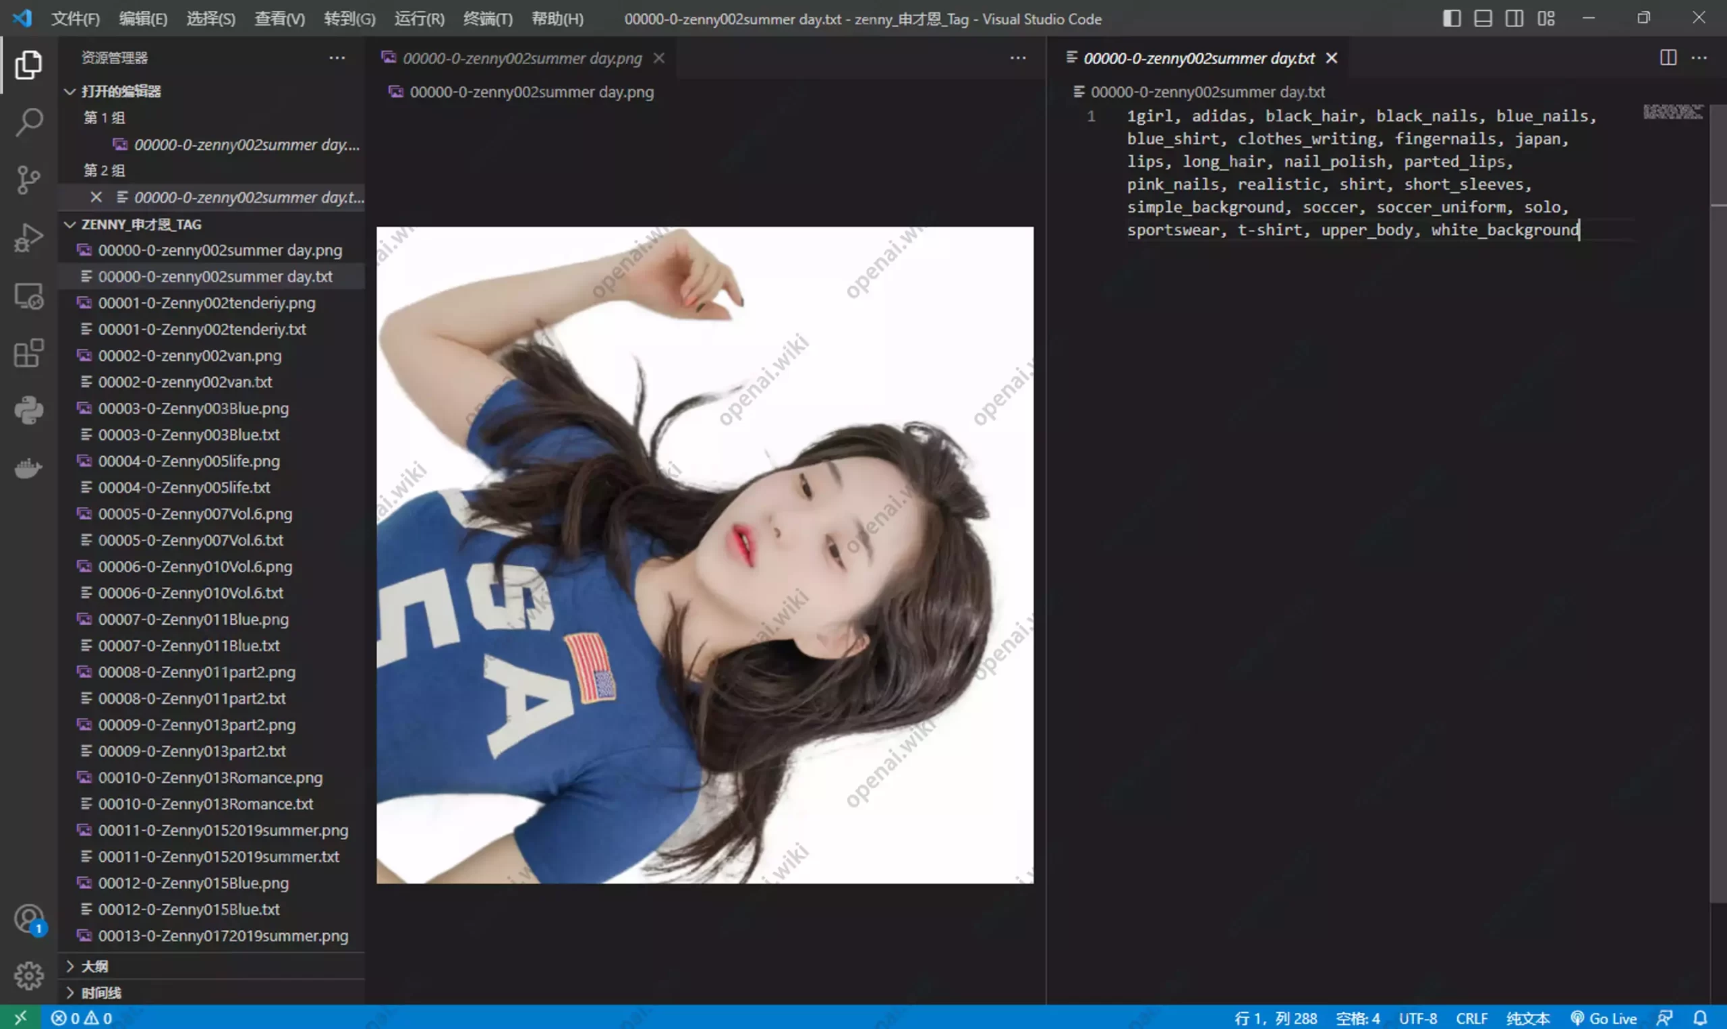
Task: Open the 编辑(E) menu
Action: pyautogui.click(x=143, y=19)
